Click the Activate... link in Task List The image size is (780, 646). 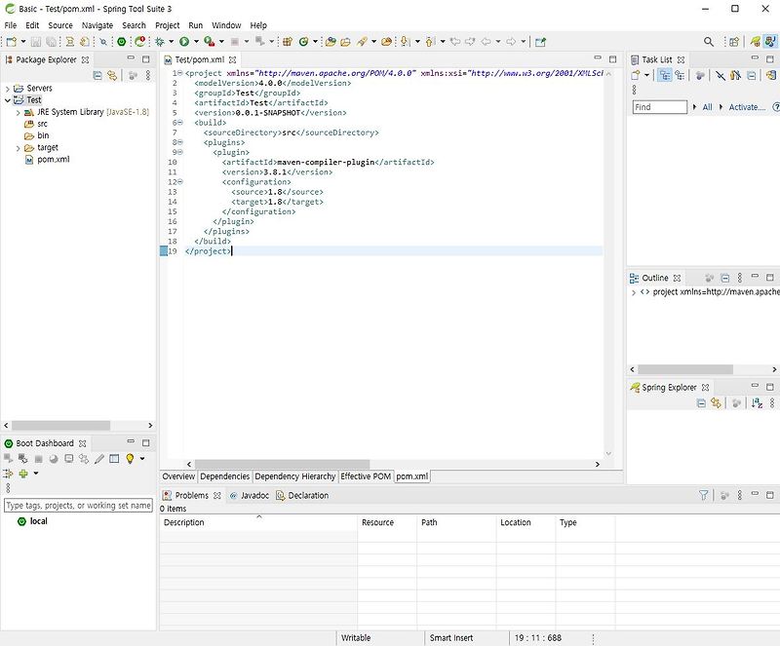pos(747,107)
